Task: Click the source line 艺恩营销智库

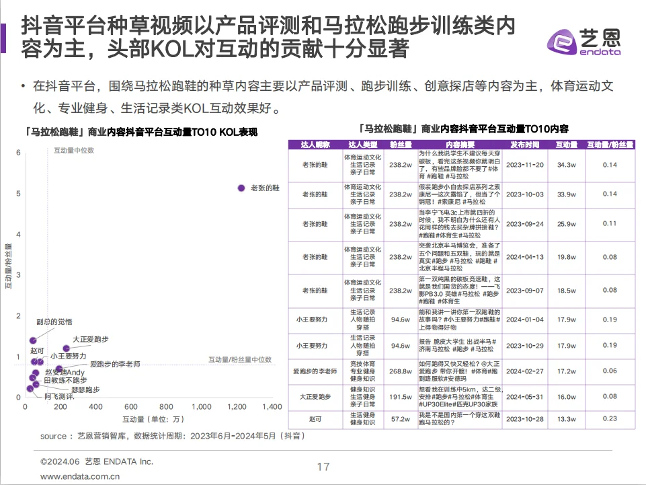Action: click(173, 437)
